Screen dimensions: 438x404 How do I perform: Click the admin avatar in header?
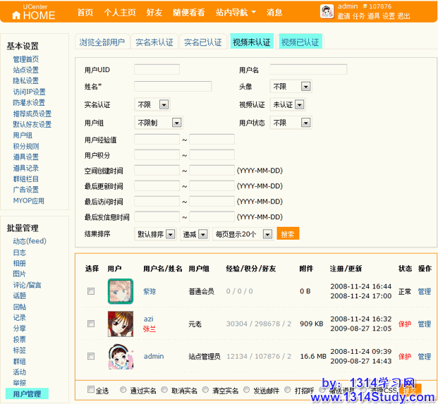tap(327, 11)
